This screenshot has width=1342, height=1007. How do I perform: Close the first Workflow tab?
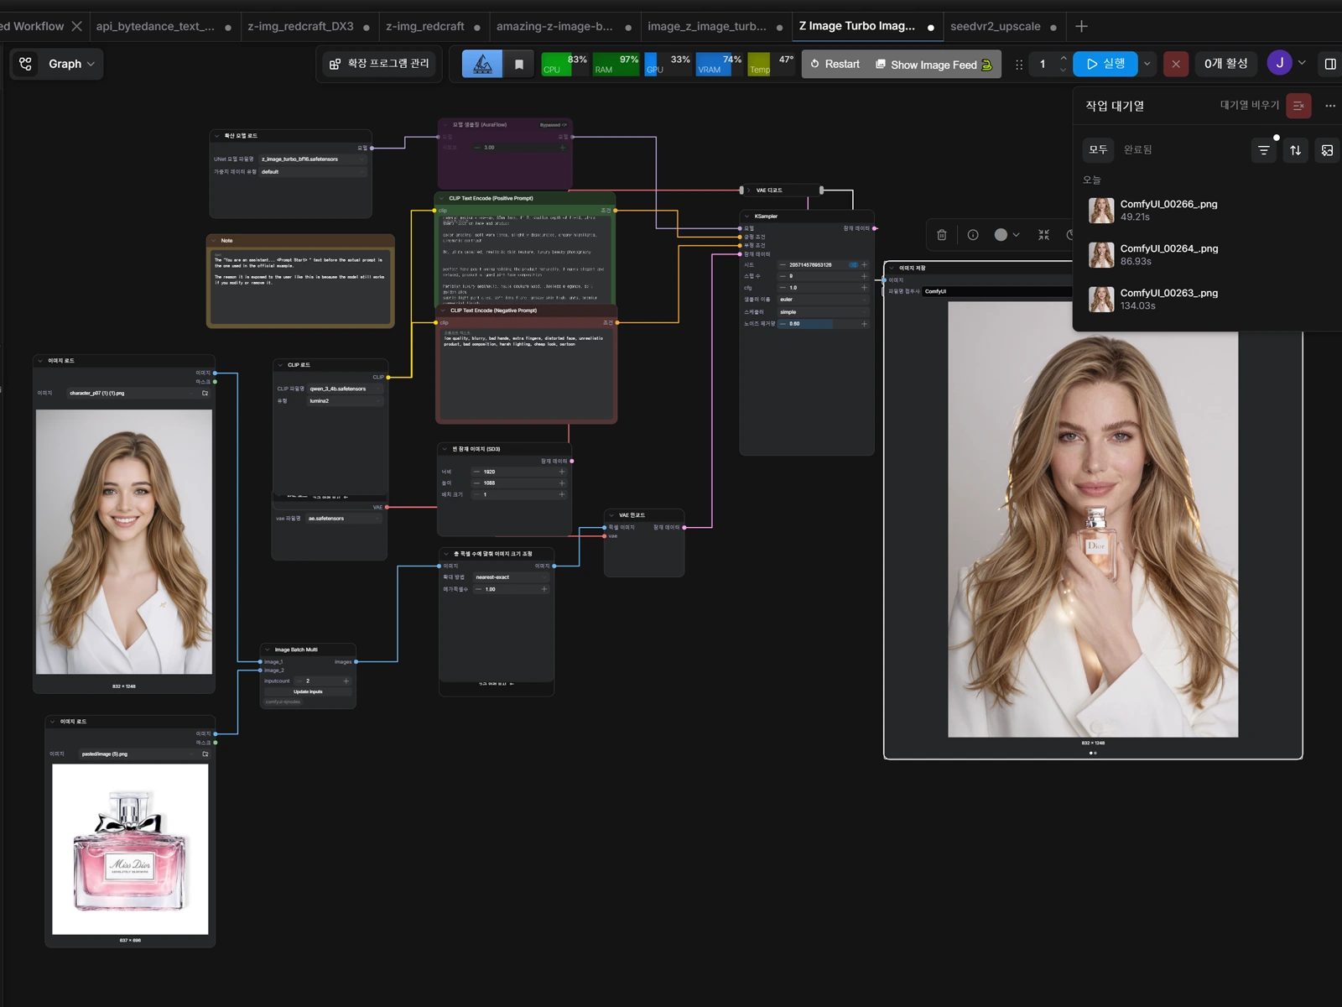point(77,26)
